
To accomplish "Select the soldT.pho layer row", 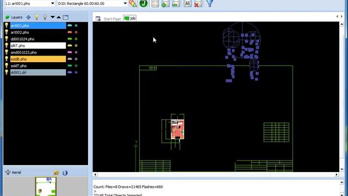I will (38, 66).
